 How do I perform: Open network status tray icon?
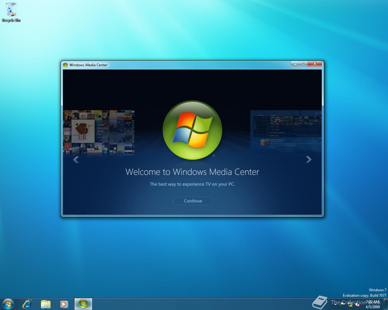tap(350, 305)
